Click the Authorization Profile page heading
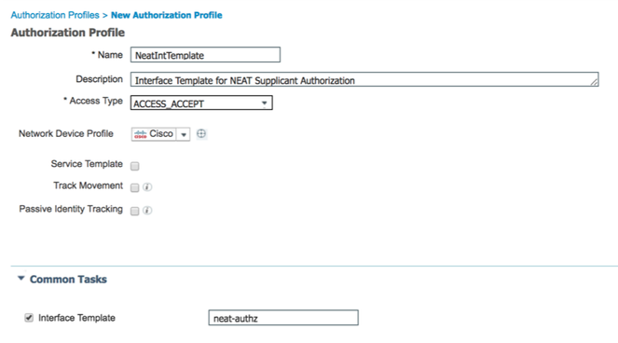Viewport: 618px width, 343px height. pyautogui.click(x=68, y=33)
